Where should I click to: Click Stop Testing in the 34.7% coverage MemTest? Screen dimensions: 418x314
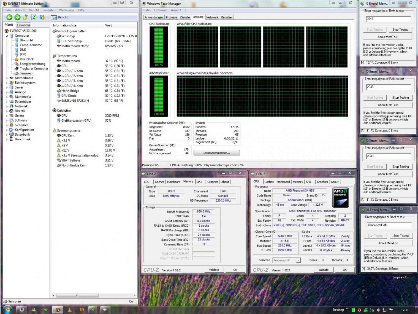coord(401,236)
